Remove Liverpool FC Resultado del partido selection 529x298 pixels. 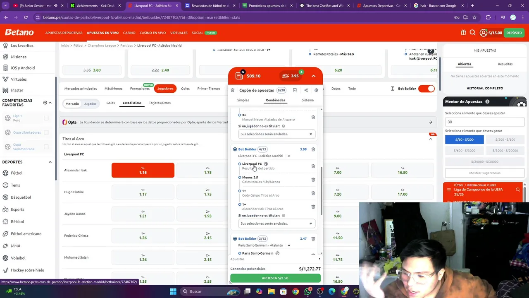point(313,166)
